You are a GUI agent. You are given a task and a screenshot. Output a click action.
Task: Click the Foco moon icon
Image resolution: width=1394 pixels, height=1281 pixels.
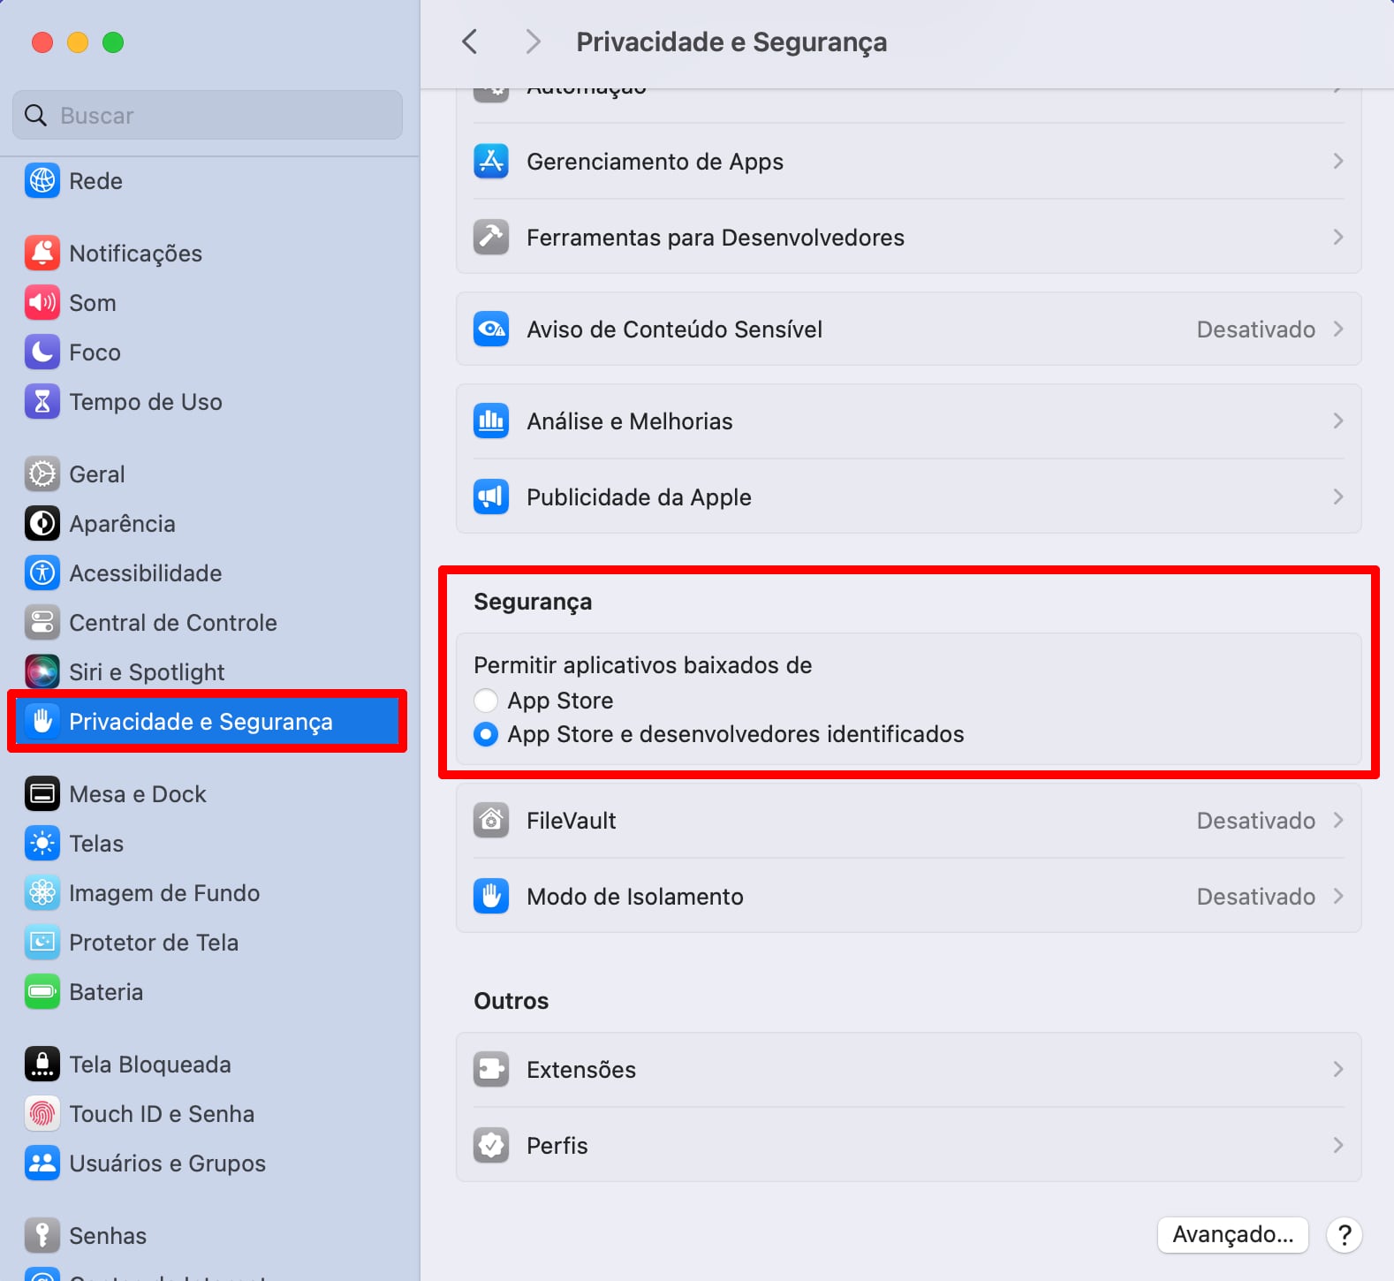pos(42,352)
